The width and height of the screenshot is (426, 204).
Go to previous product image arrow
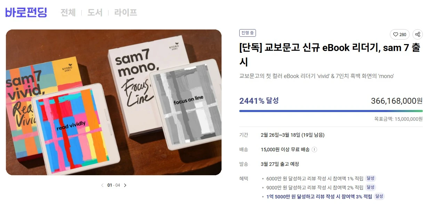[x=102, y=185]
